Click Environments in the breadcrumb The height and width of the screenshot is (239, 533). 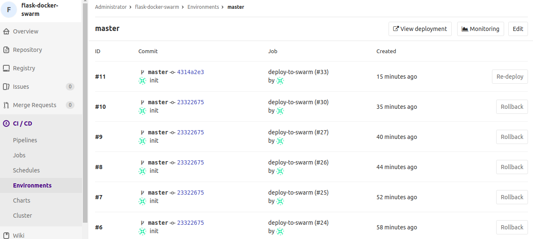pos(203,7)
